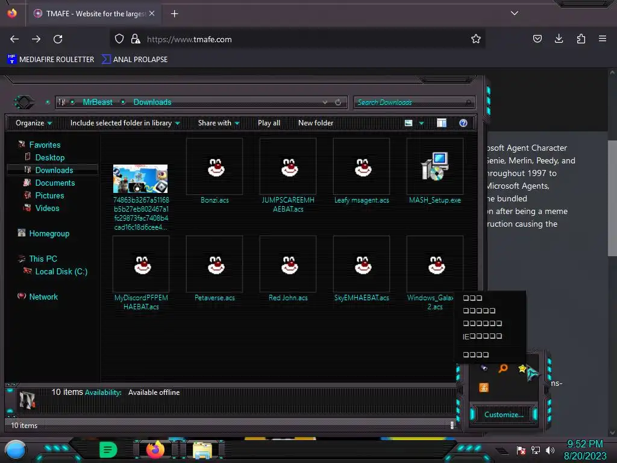Image resolution: width=617 pixels, height=463 pixels.
Task: Click the list all tabs chevron
Action: pyautogui.click(x=515, y=13)
